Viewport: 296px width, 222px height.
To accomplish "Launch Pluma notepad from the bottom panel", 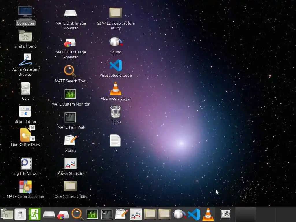I will coord(121,214).
